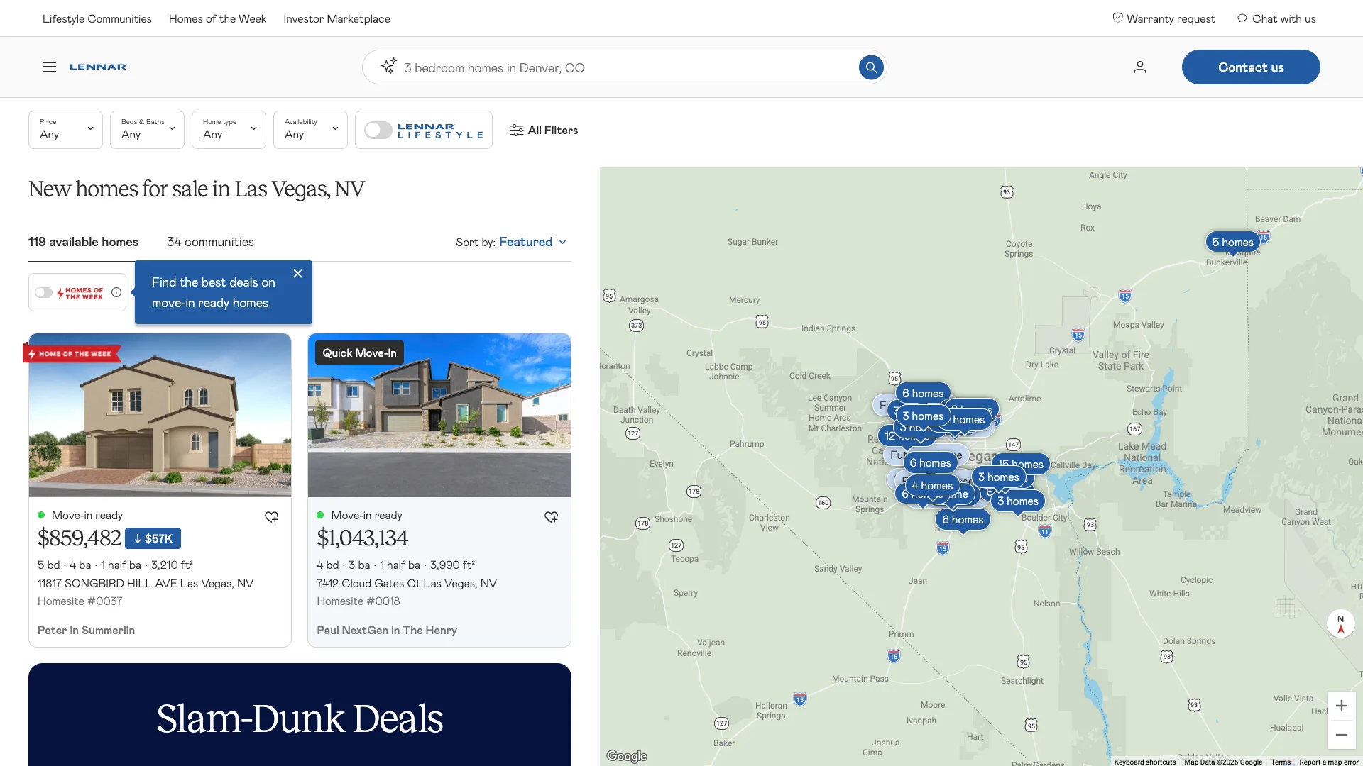Open the hamburger navigation menu
The image size is (1363, 766).
coord(49,66)
